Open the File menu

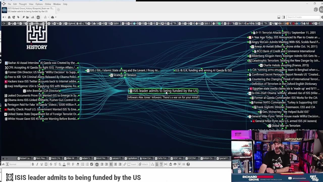click(x=9, y=4)
